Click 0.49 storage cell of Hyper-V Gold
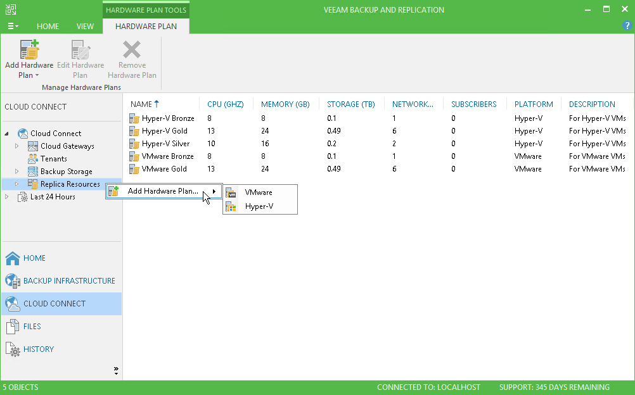 coord(334,131)
